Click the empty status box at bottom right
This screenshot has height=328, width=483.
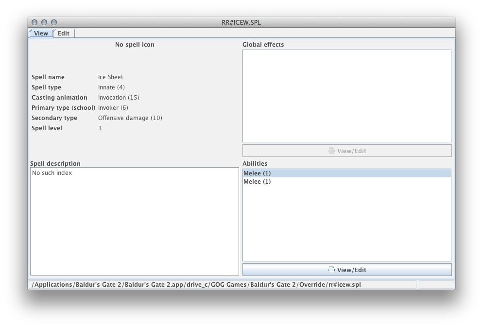(436, 285)
